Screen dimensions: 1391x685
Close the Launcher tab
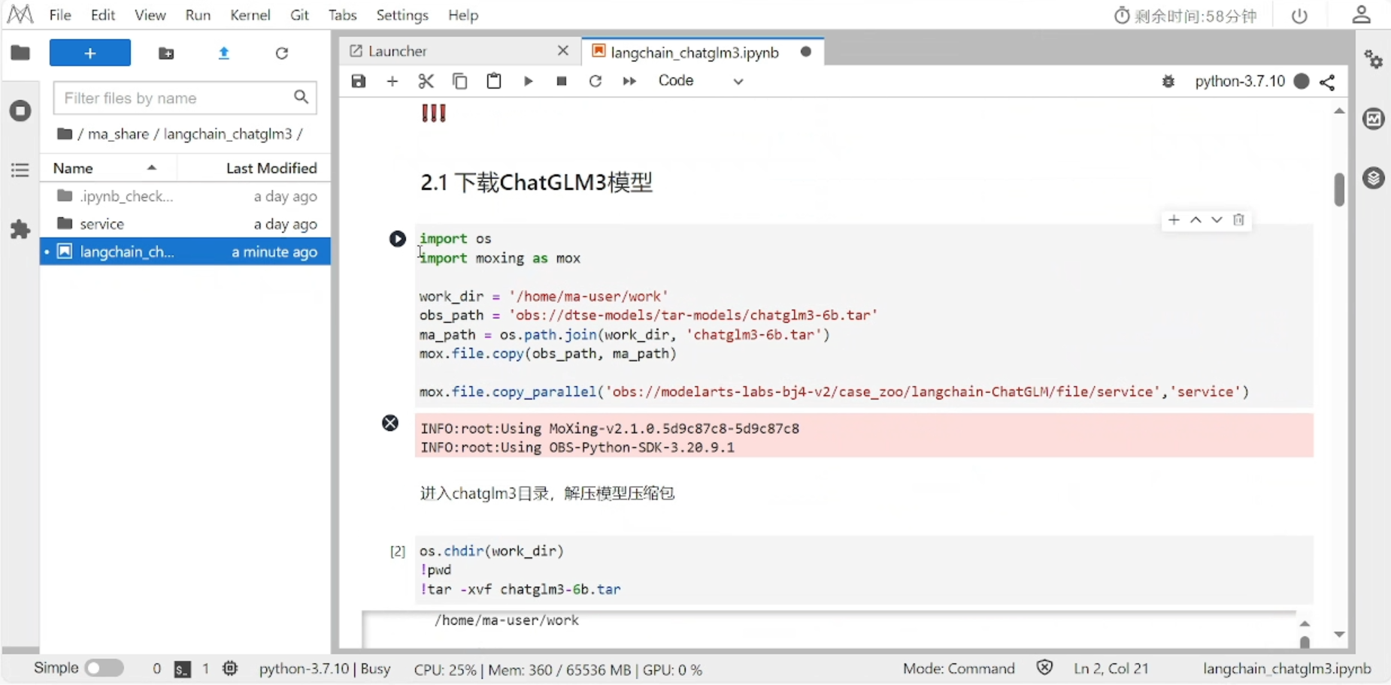coord(563,50)
